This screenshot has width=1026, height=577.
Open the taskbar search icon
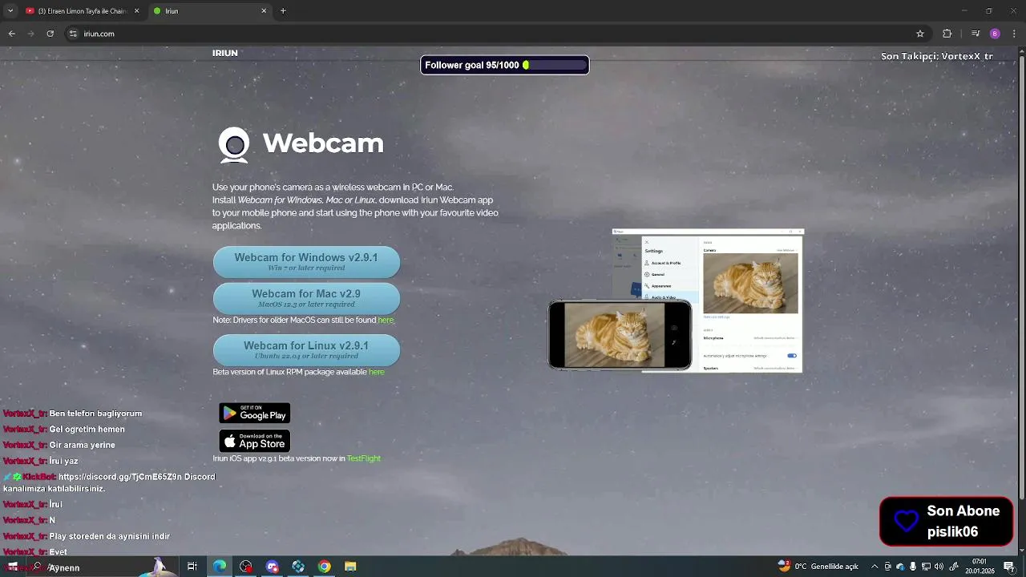tap(37, 567)
